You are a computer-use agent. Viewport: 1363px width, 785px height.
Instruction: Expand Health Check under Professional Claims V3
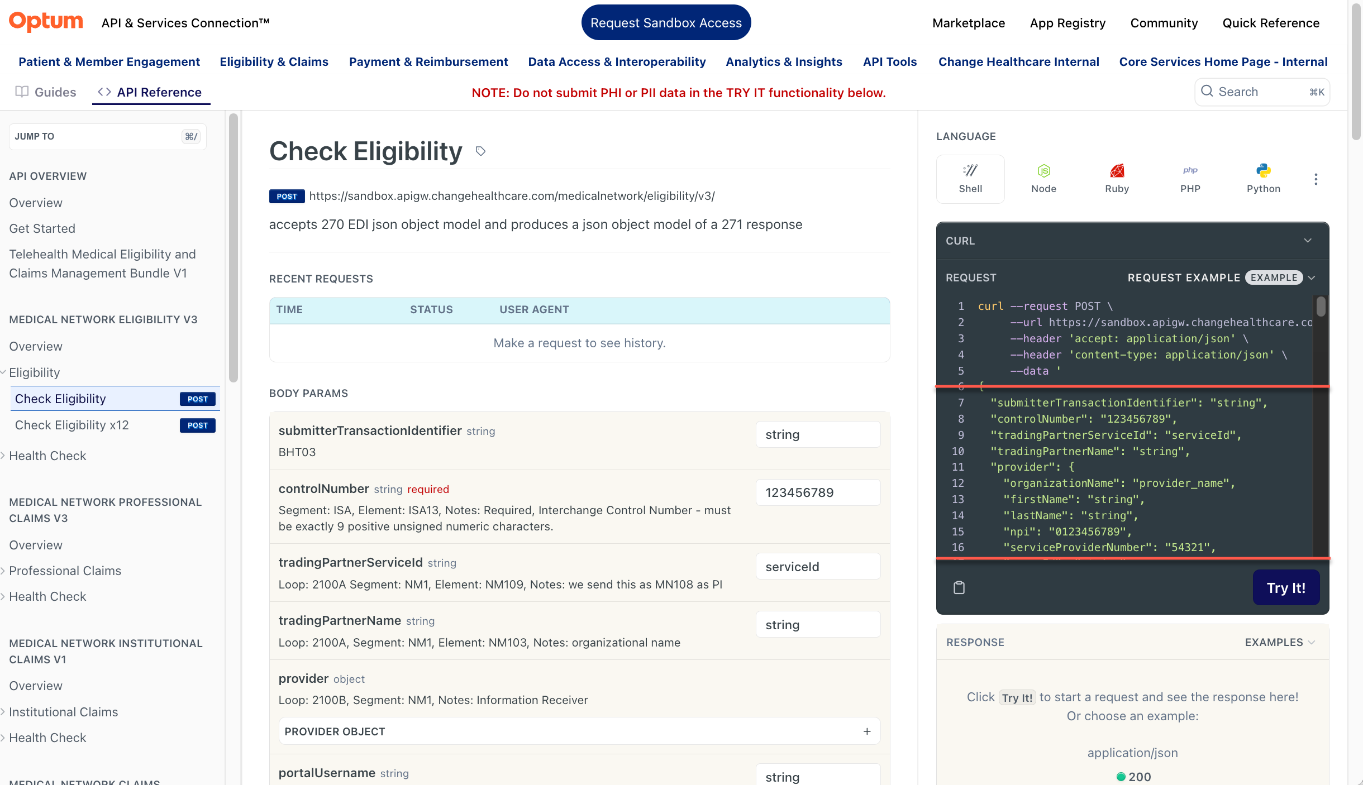[3, 596]
